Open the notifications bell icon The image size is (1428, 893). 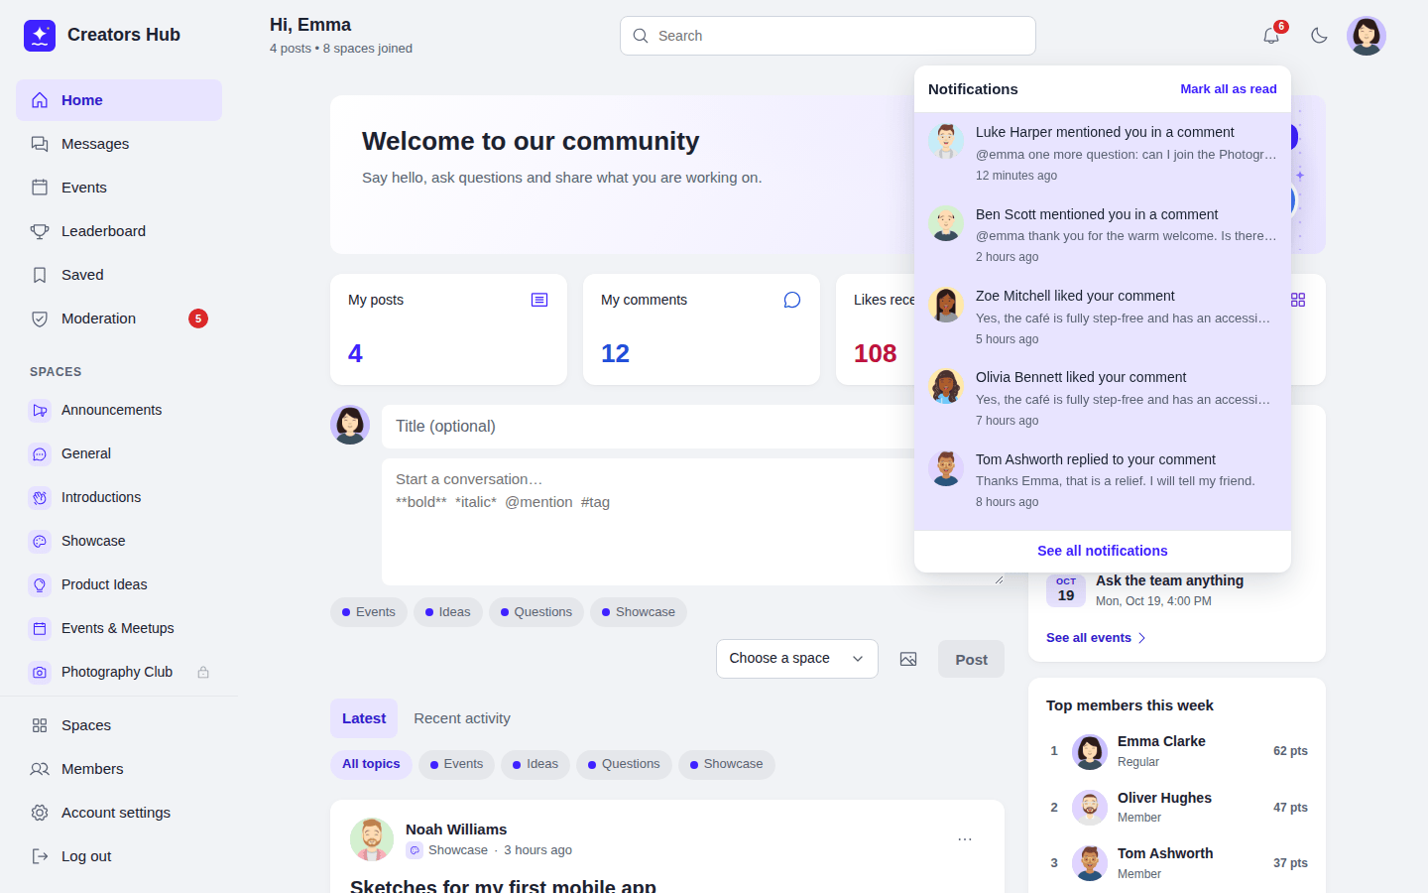coord(1271,36)
